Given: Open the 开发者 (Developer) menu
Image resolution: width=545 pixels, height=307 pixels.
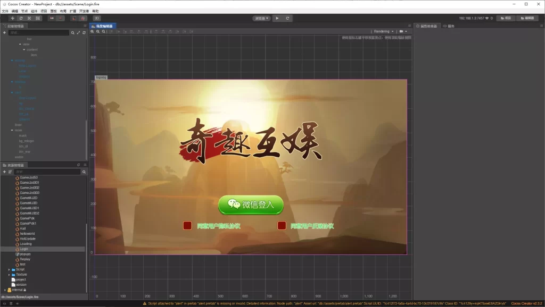Looking at the screenshot, I should pos(84,11).
